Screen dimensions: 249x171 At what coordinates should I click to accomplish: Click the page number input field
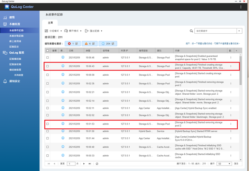pos(71,164)
